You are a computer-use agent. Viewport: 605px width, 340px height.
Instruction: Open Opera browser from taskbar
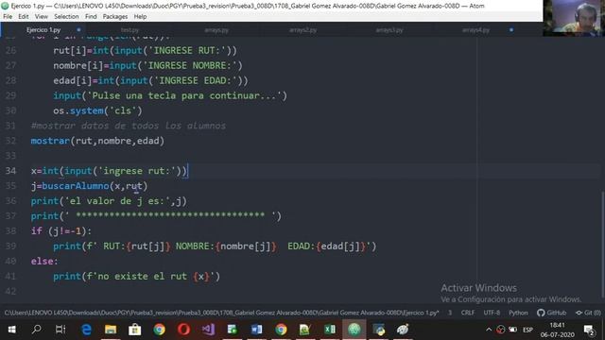[x=183, y=330]
